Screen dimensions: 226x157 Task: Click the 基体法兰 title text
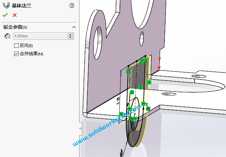pyautogui.click(x=21, y=6)
